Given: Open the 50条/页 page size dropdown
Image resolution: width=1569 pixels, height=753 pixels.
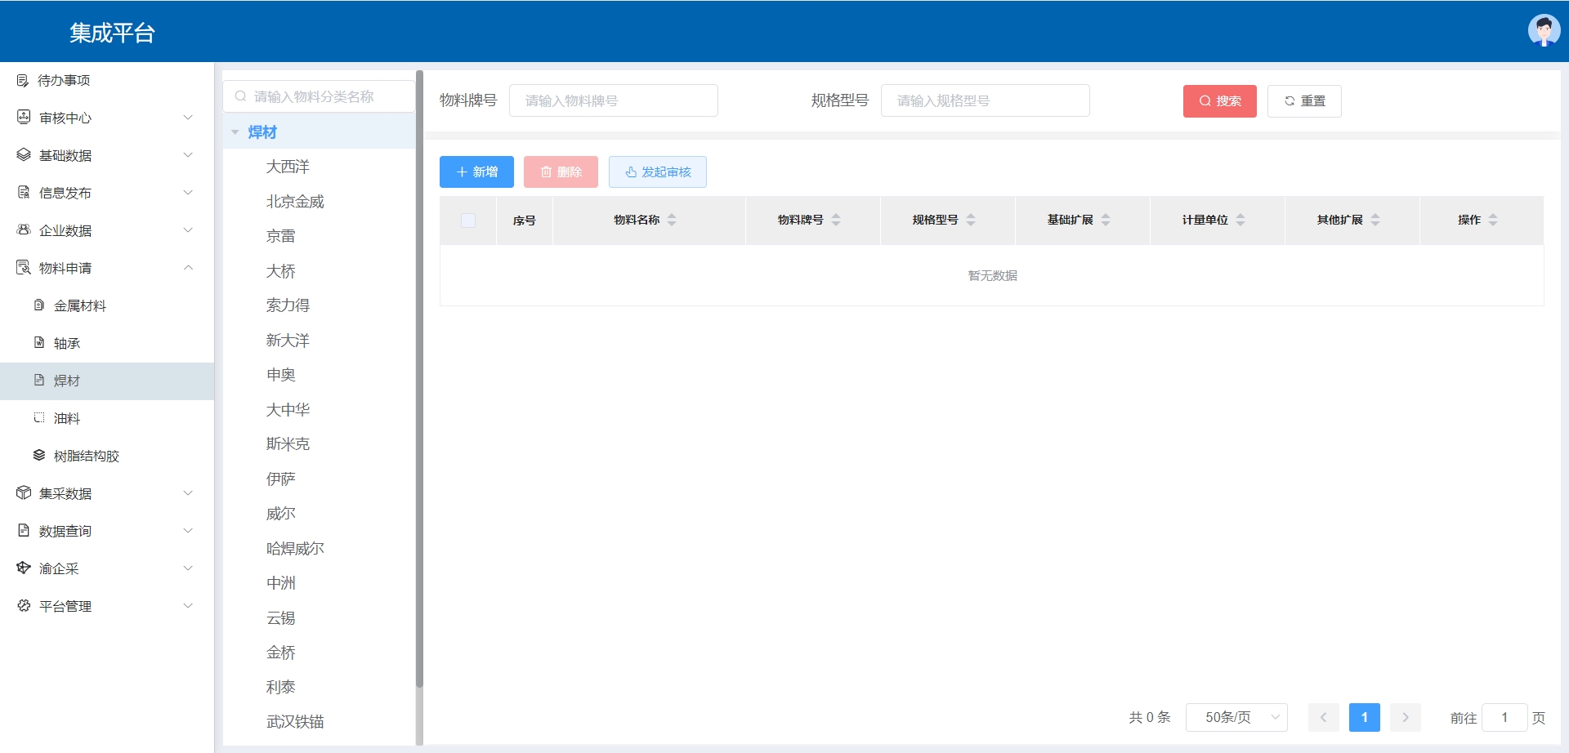Looking at the screenshot, I should click(x=1236, y=717).
